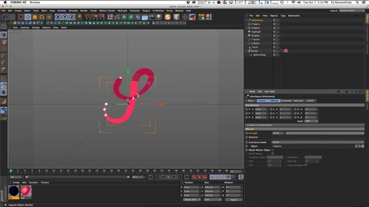Open the MoGraph menu

(122, 11)
